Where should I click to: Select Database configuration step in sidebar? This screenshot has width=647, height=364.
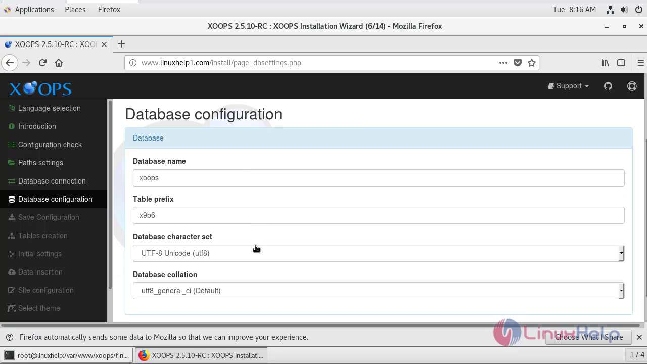click(x=54, y=199)
